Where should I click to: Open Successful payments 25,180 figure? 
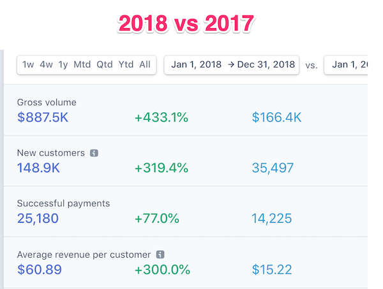tap(38, 219)
